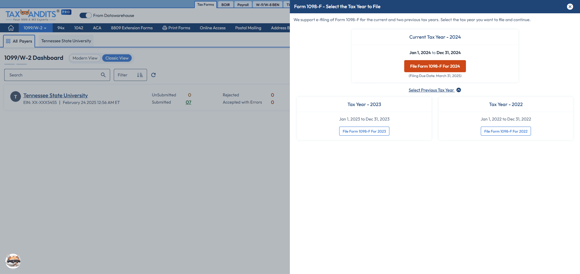The width and height of the screenshot is (580, 274).
Task: Click Accepted with Errors count 0
Action: click(x=272, y=102)
